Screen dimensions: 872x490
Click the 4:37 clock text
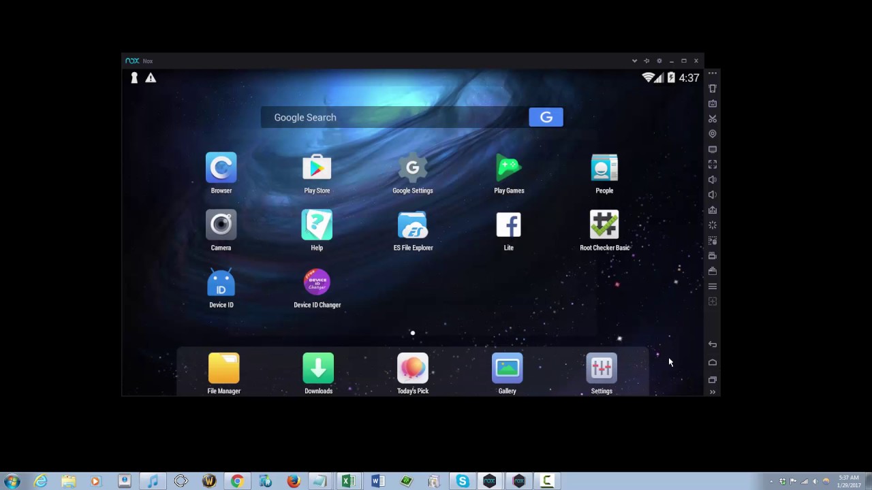click(x=689, y=78)
